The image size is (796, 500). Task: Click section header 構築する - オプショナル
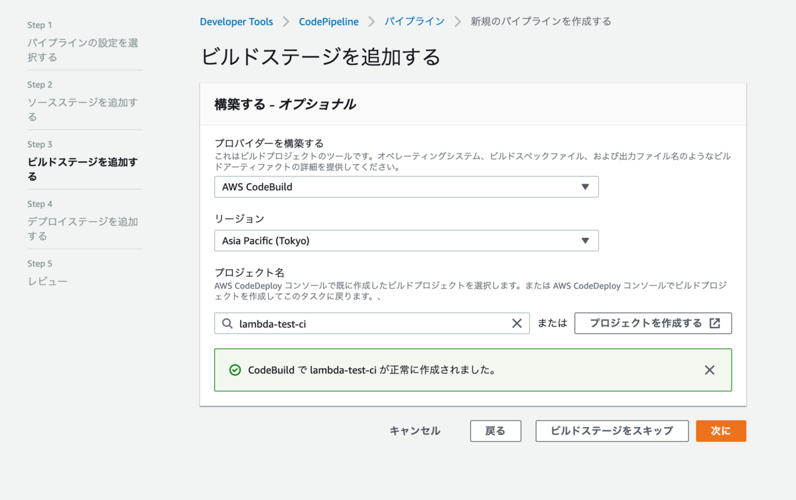point(285,104)
